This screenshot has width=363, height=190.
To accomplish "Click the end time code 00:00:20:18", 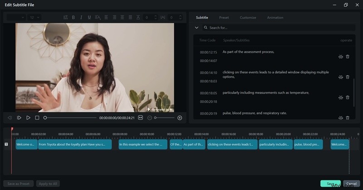I will coord(208,102).
